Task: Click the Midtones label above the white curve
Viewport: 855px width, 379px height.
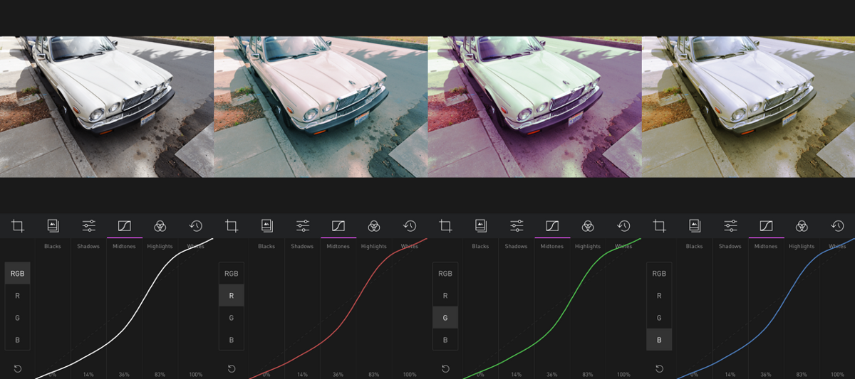Action: (124, 247)
